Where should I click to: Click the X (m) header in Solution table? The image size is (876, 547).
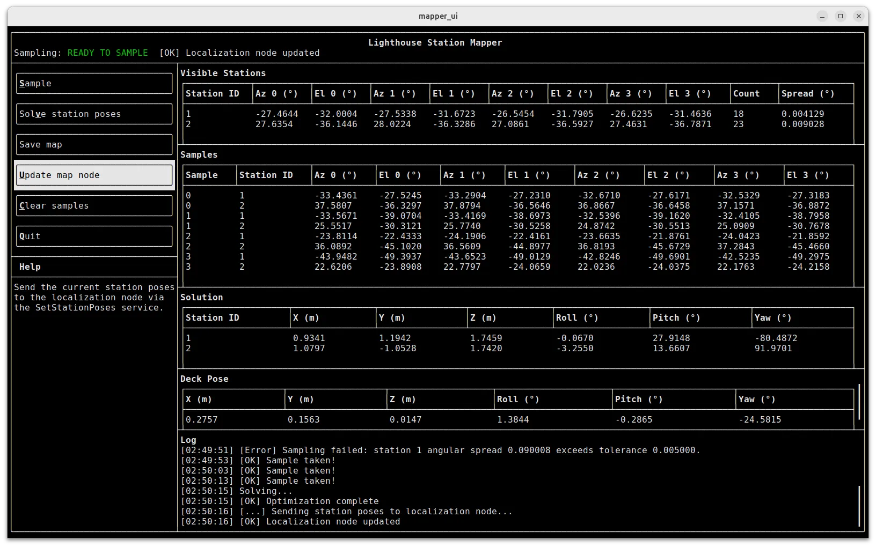click(306, 318)
